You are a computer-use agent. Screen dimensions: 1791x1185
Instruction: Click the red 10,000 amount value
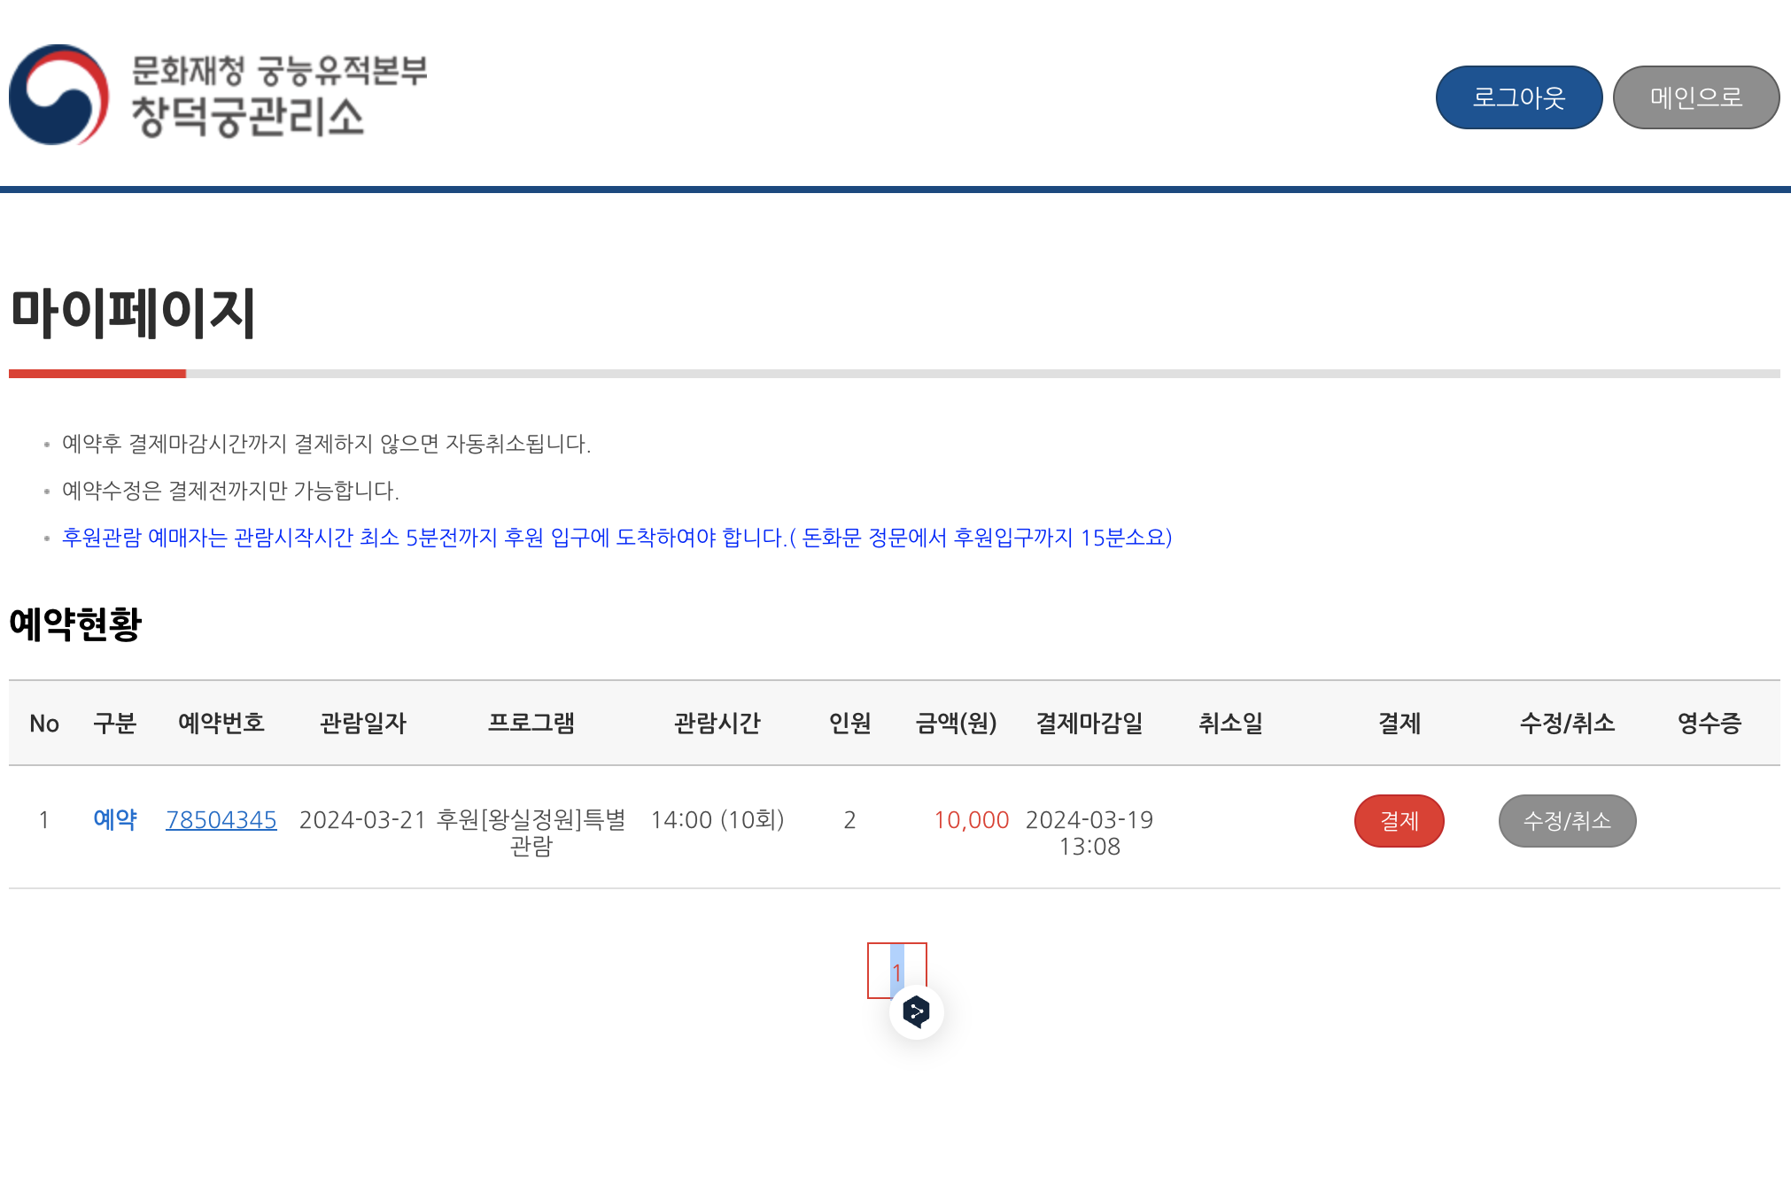[x=972, y=820]
